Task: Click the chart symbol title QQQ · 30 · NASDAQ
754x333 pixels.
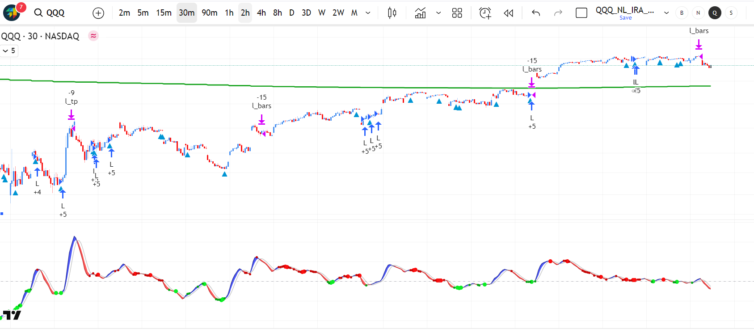Action: [40, 36]
